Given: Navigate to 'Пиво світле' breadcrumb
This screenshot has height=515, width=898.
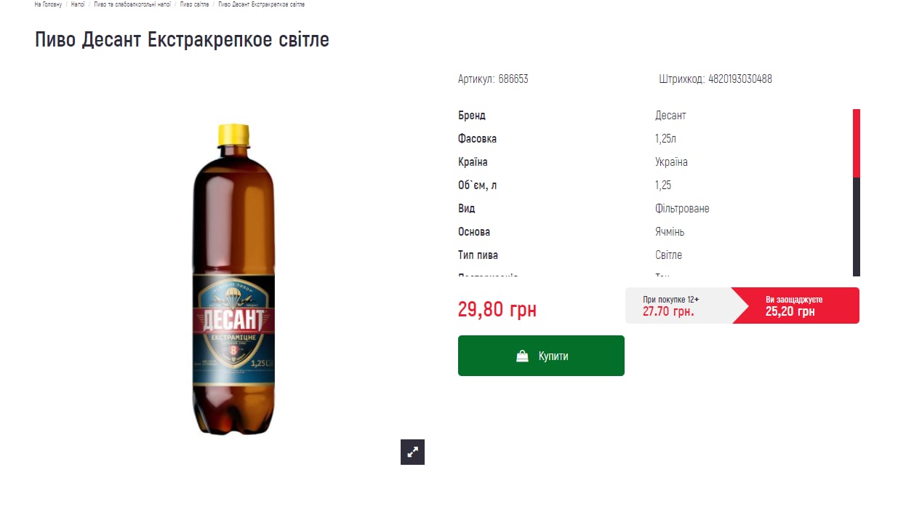Looking at the screenshot, I should point(194,4).
